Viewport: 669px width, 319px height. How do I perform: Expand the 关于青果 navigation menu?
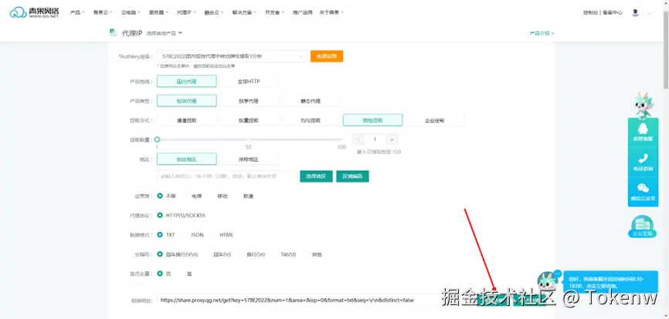[x=331, y=13]
